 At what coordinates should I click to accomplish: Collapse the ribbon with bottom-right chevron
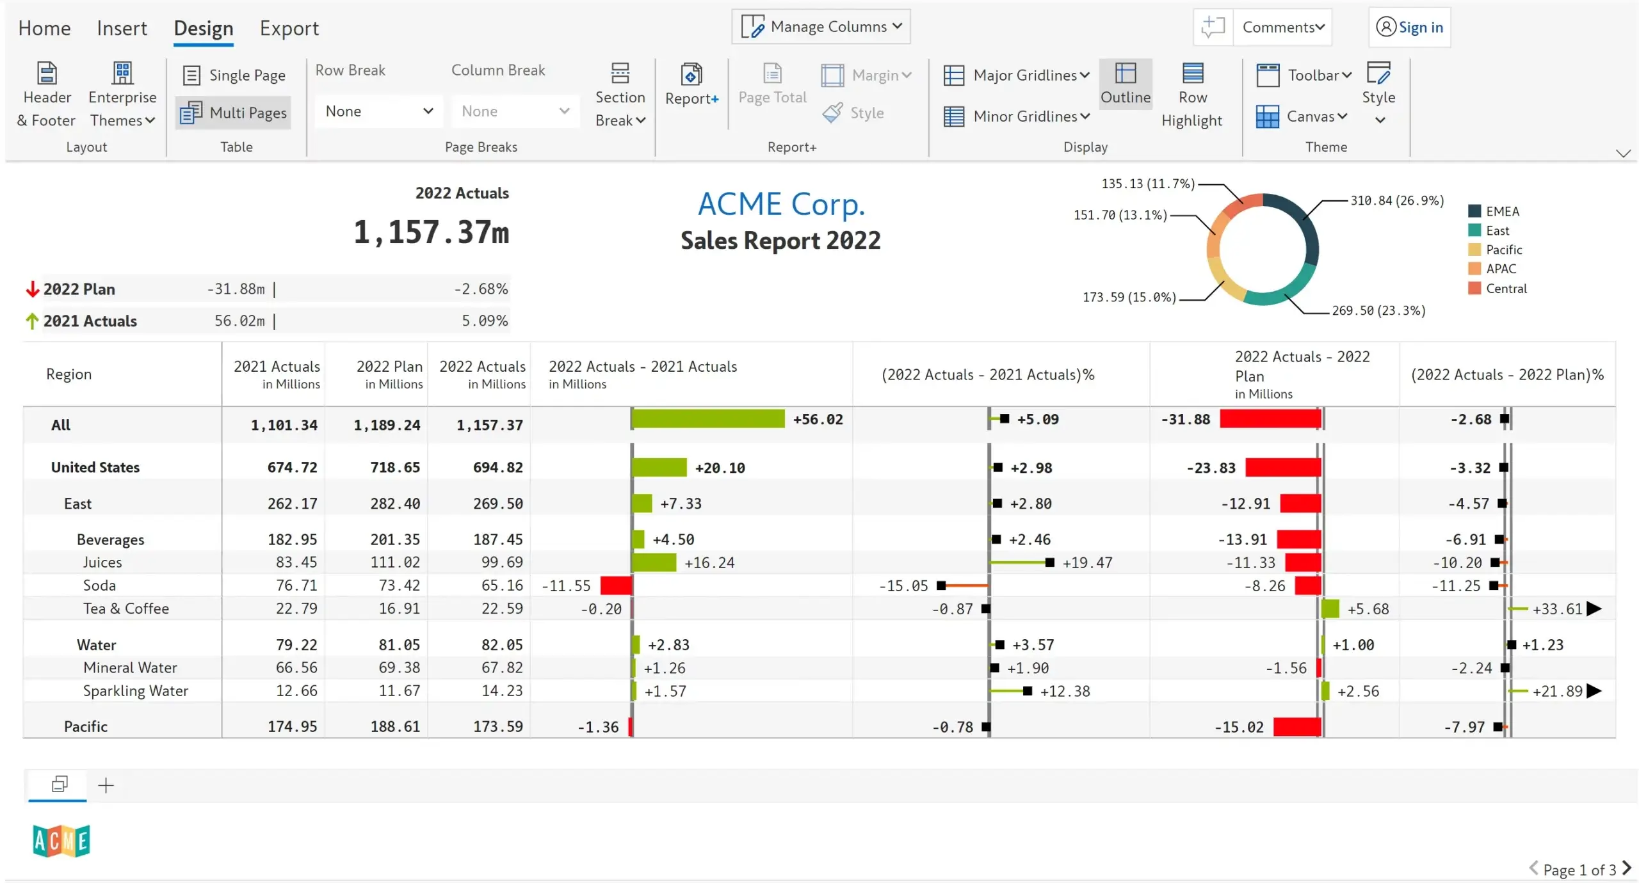point(1622,154)
